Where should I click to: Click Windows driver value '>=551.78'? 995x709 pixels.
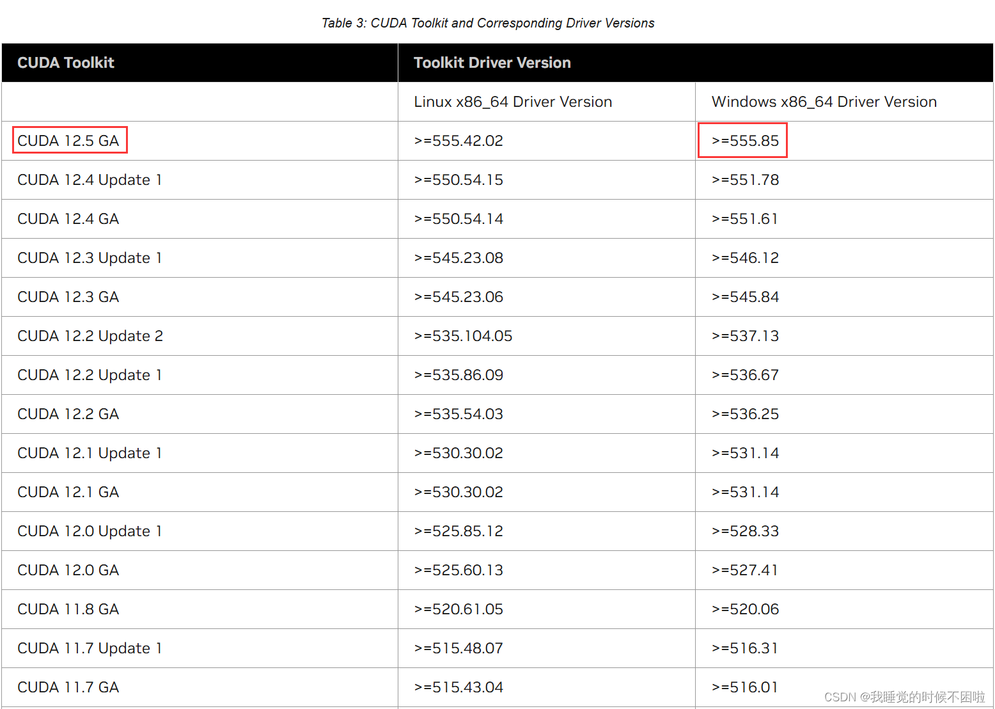click(746, 180)
